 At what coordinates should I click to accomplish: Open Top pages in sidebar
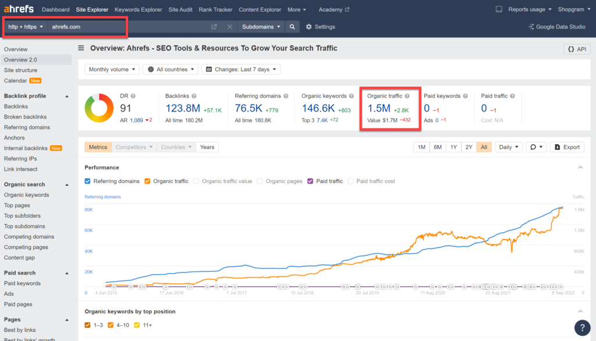point(17,205)
